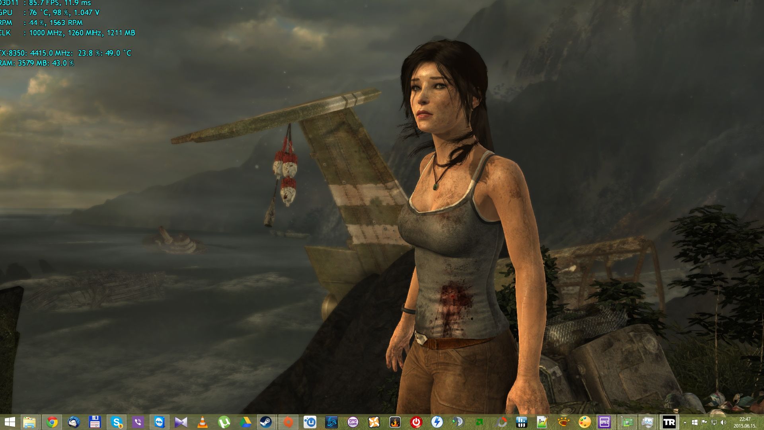
Task: Open XnView eye icon
Action: [x=563, y=422]
